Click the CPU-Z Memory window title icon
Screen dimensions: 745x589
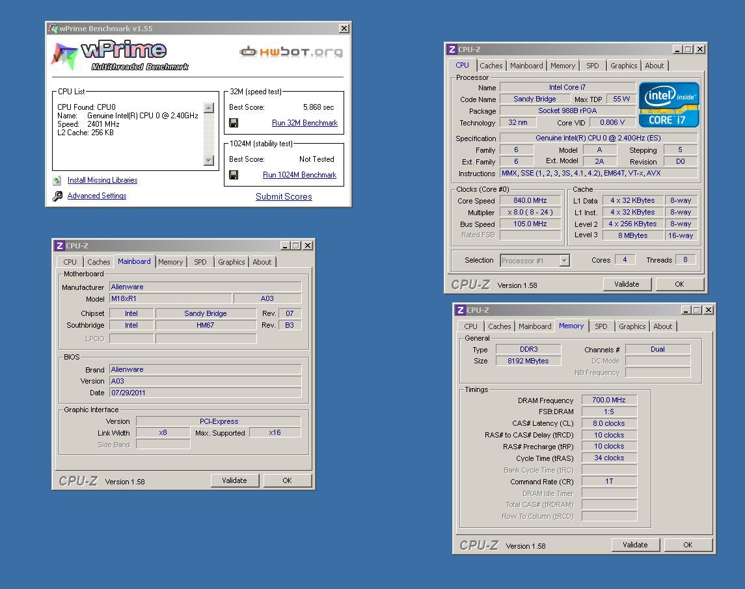pos(461,310)
